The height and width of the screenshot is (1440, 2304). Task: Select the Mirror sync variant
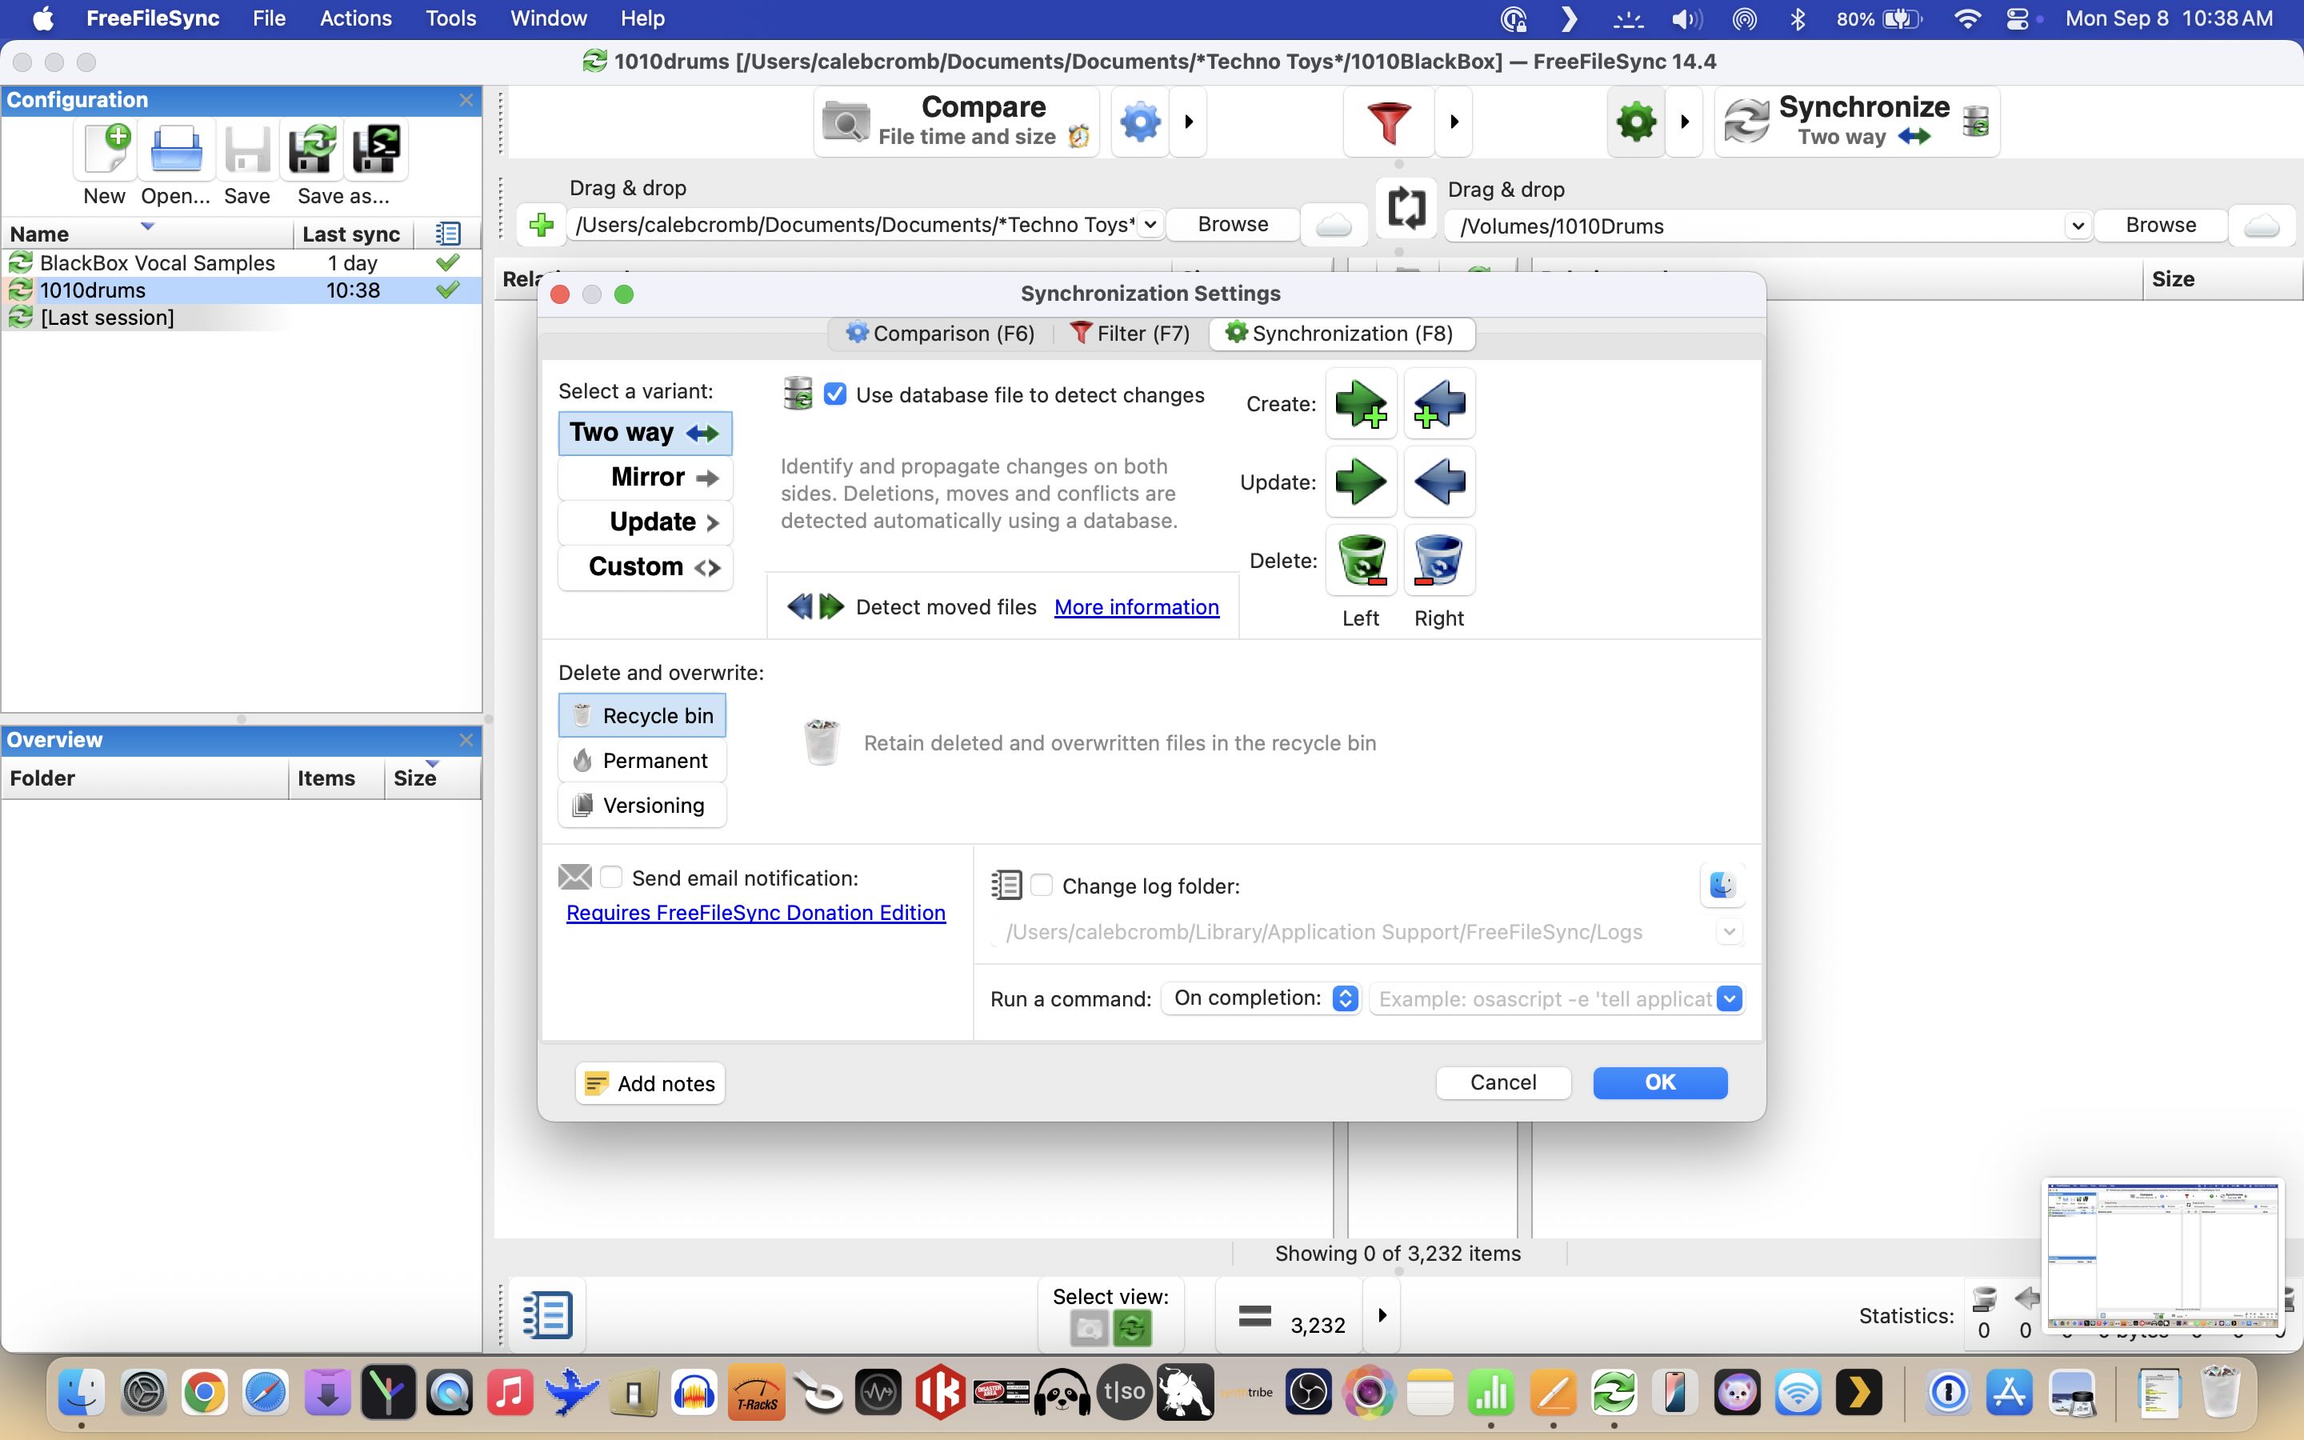pyautogui.click(x=646, y=477)
